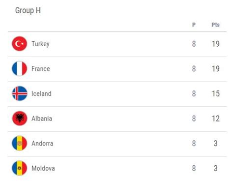Sort by the Pts column header
Viewport: 233px width, 181px height.
click(x=215, y=25)
